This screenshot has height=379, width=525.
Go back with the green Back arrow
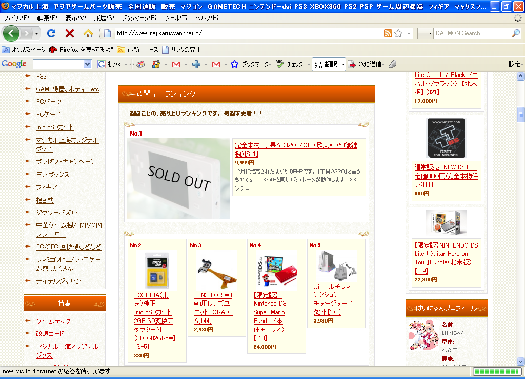11,33
